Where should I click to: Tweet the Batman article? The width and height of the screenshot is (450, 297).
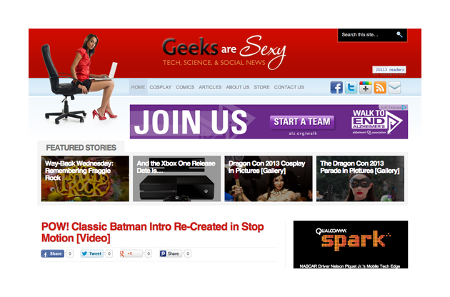pos(91,253)
